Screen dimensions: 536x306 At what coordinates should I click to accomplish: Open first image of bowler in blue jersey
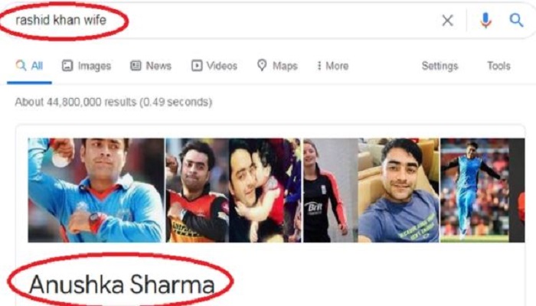96,190
